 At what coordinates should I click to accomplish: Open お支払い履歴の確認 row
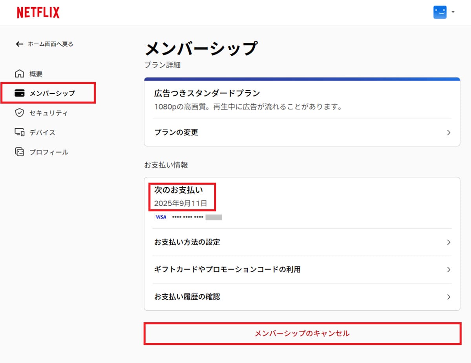(302, 297)
